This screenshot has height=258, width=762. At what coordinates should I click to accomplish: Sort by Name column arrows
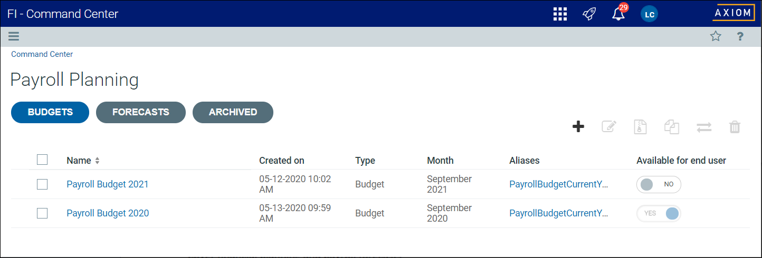[97, 161]
